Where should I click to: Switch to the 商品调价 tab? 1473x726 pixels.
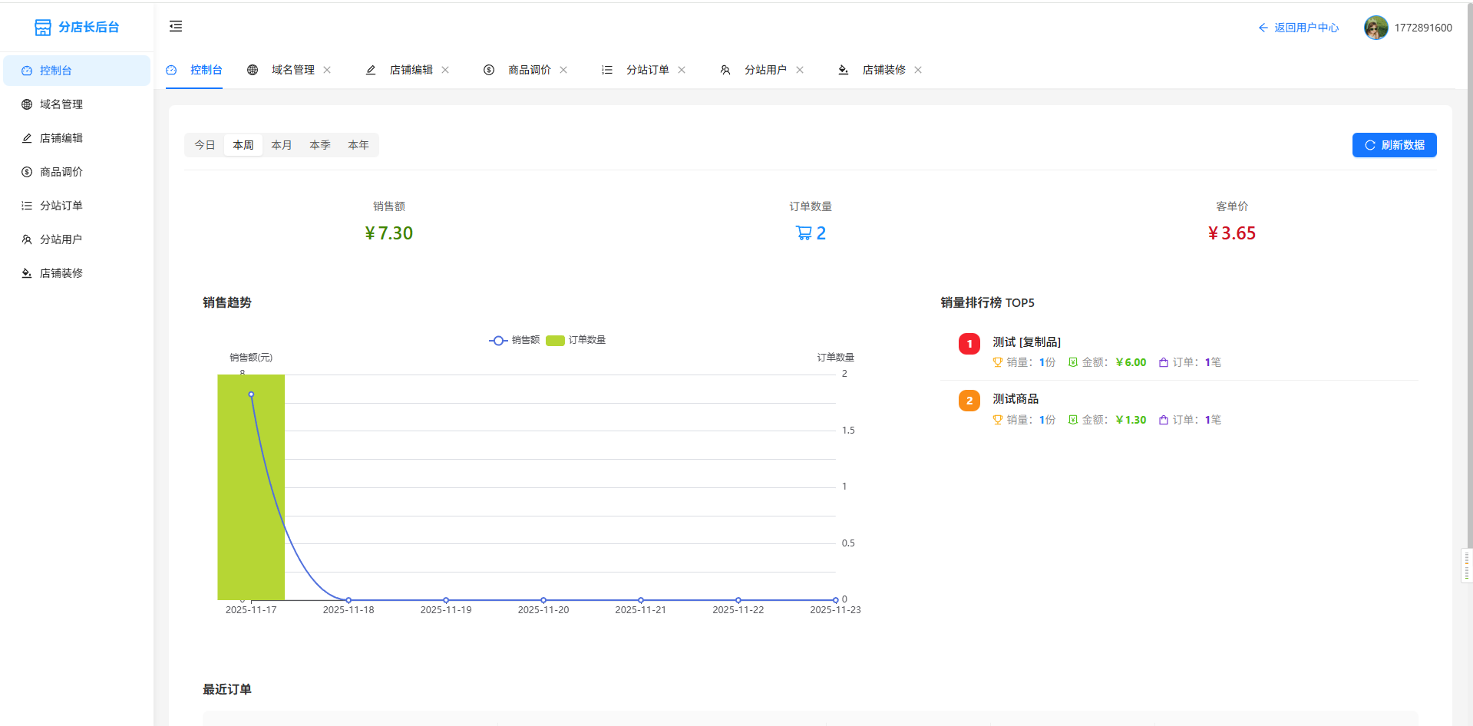click(529, 70)
